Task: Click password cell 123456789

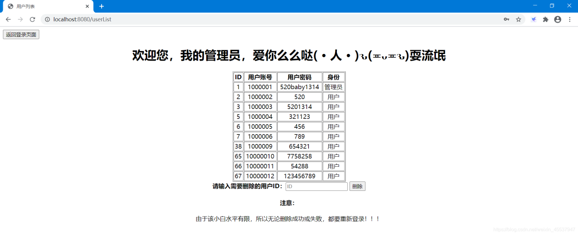Action: point(299,176)
